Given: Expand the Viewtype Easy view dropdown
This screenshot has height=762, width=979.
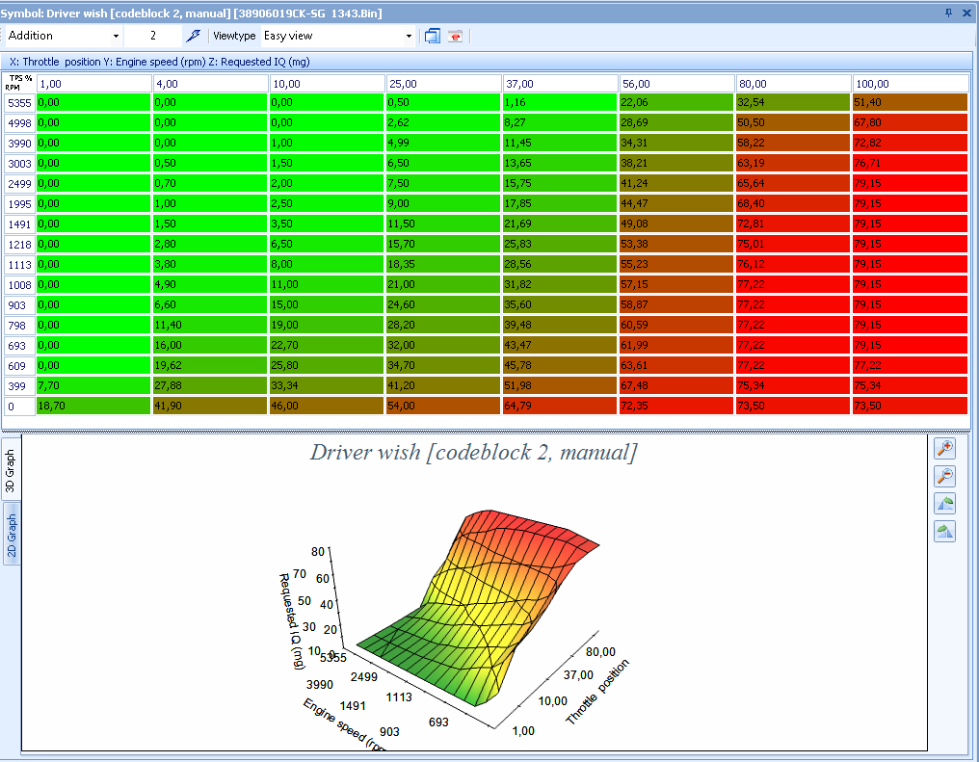Looking at the screenshot, I should click(x=409, y=36).
